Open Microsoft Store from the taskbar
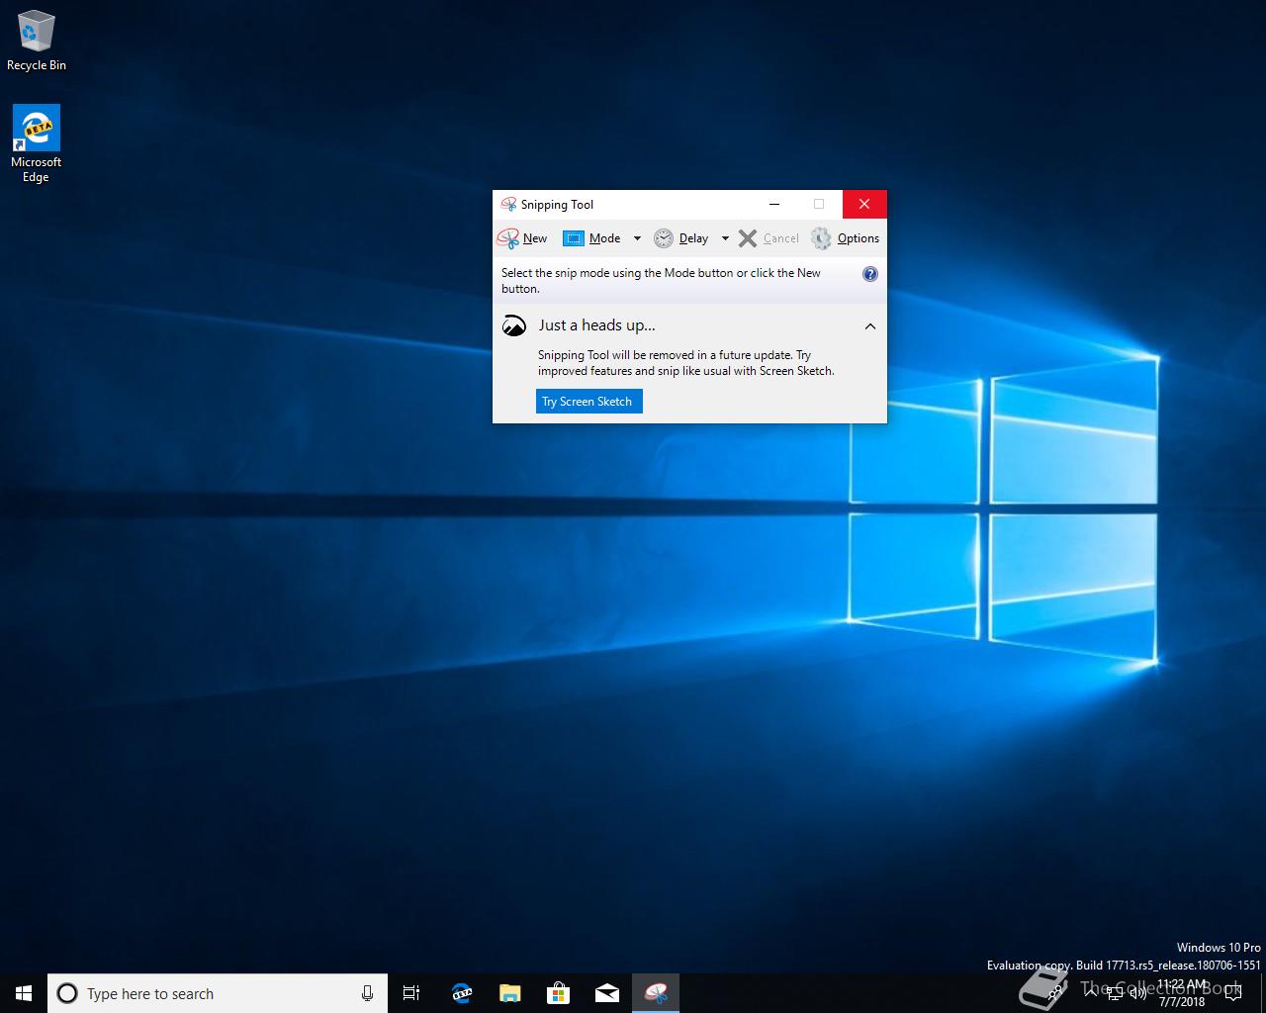 pos(559,993)
